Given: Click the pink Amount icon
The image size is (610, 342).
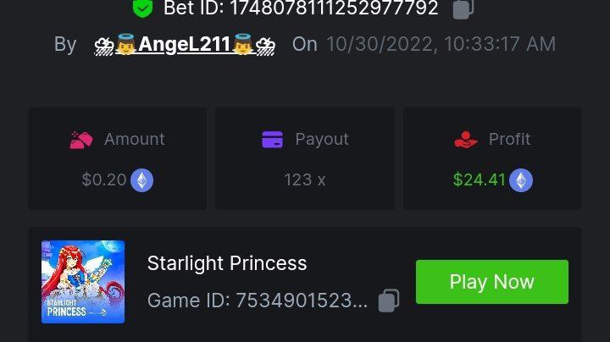Looking at the screenshot, I should (x=81, y=140).
